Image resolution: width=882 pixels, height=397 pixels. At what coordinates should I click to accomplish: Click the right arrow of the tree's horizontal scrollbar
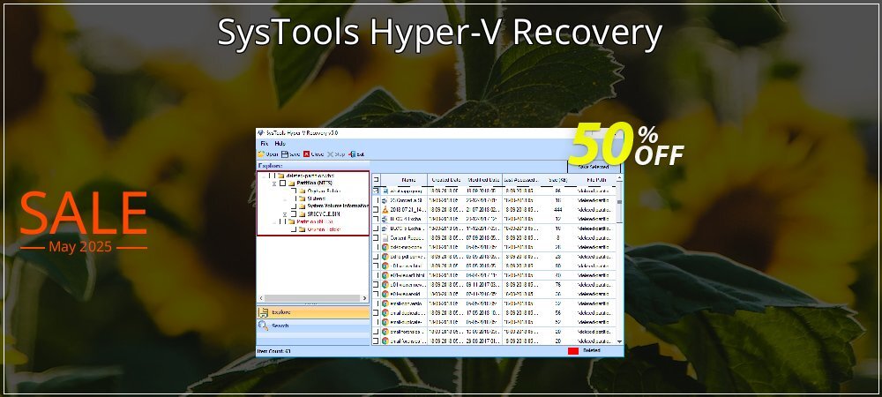(364, 298)
